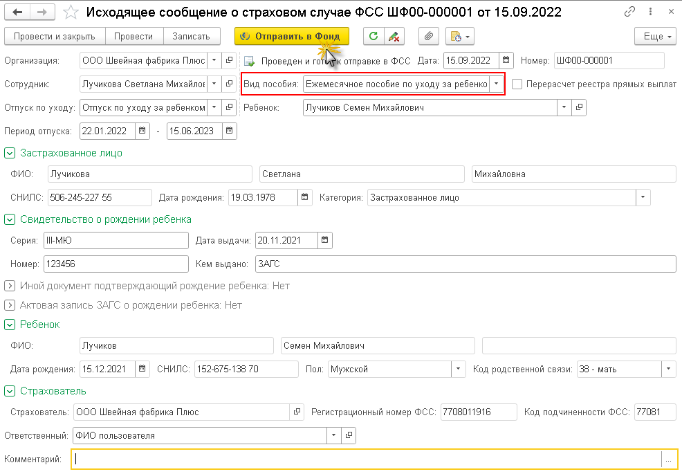
Task: Open the Организация record via open icon
Action: tap(230, 61)
